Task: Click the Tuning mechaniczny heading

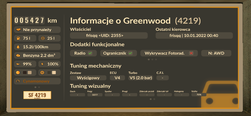Action: [96, 66]
